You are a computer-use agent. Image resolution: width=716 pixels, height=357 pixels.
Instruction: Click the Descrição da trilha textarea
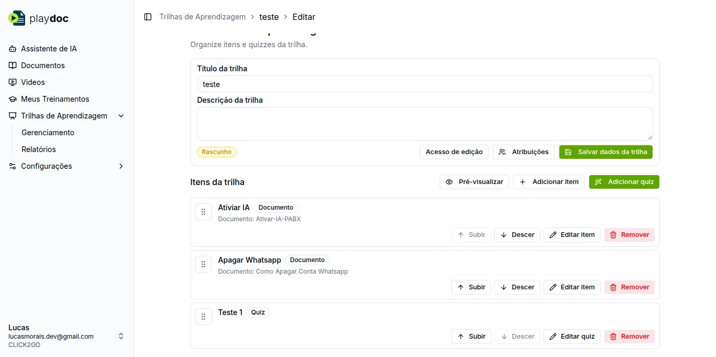click(x=425, y=124)
